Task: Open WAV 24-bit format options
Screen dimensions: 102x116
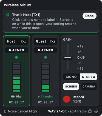Action: pos(57,111)
